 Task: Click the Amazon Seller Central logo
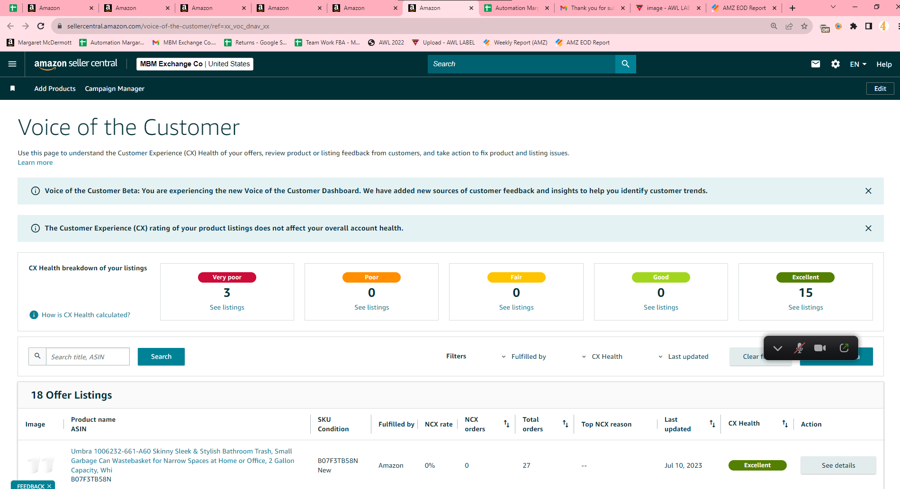tap(76, 64)
